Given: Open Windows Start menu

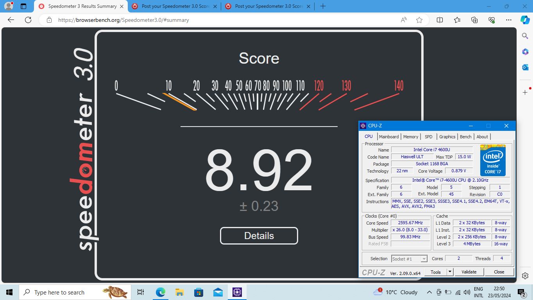Looking at the screenshot, I should (9, 292).
